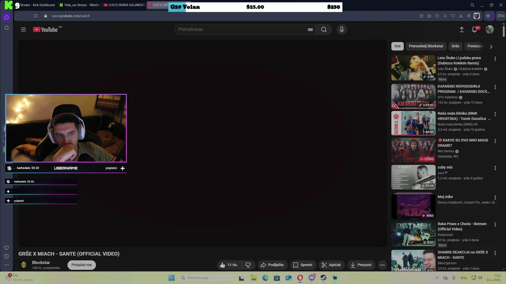
Task: Reload the page in the browser toolbar
Action: pos(36,16)
